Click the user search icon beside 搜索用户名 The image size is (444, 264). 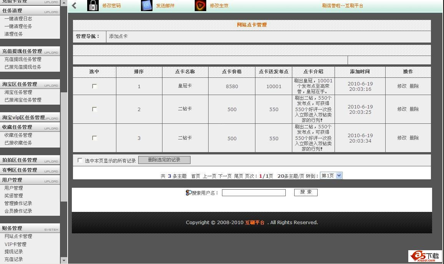(x=188, y=193)
